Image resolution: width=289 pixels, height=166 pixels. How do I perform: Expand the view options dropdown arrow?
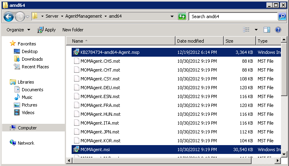(x=256, y=30)
